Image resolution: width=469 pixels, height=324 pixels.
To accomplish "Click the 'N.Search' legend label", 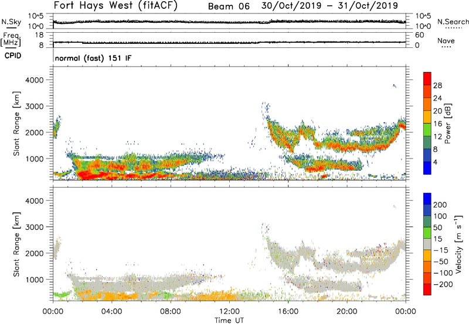I will pyautogui.click(x=453, y=22).
